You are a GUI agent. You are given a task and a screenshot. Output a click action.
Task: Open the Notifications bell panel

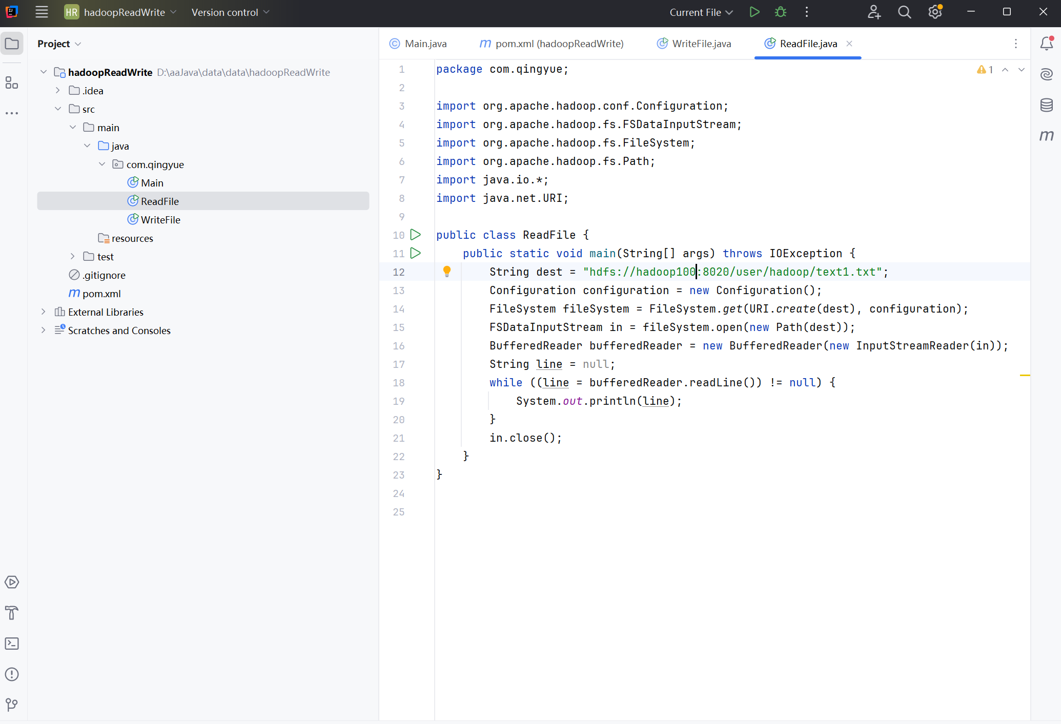(x=1046, y=44)
